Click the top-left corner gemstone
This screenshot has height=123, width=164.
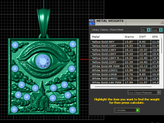15,45
